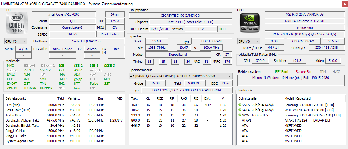Screen dimensions: 348x149
Task: Click the VID column header
Action: coord(115,98)
